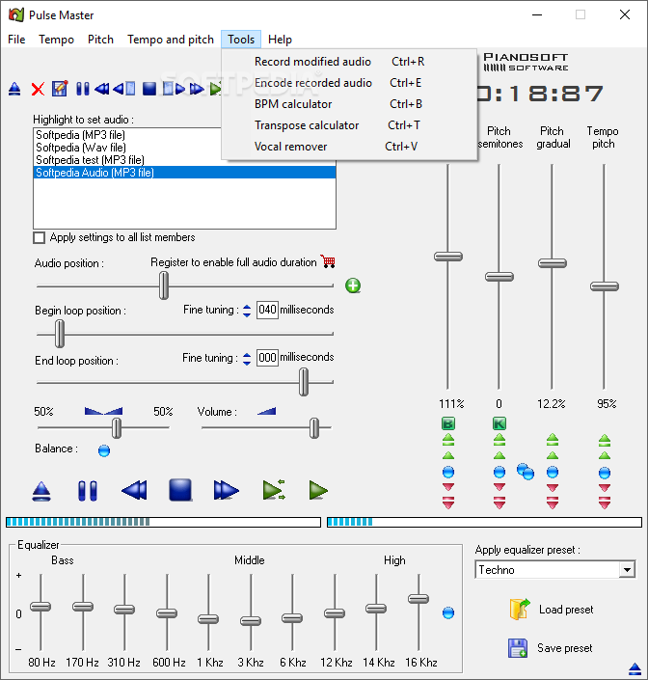Open the Tempo menu
Screen dimensions: 648x680
tap(56, 40)
